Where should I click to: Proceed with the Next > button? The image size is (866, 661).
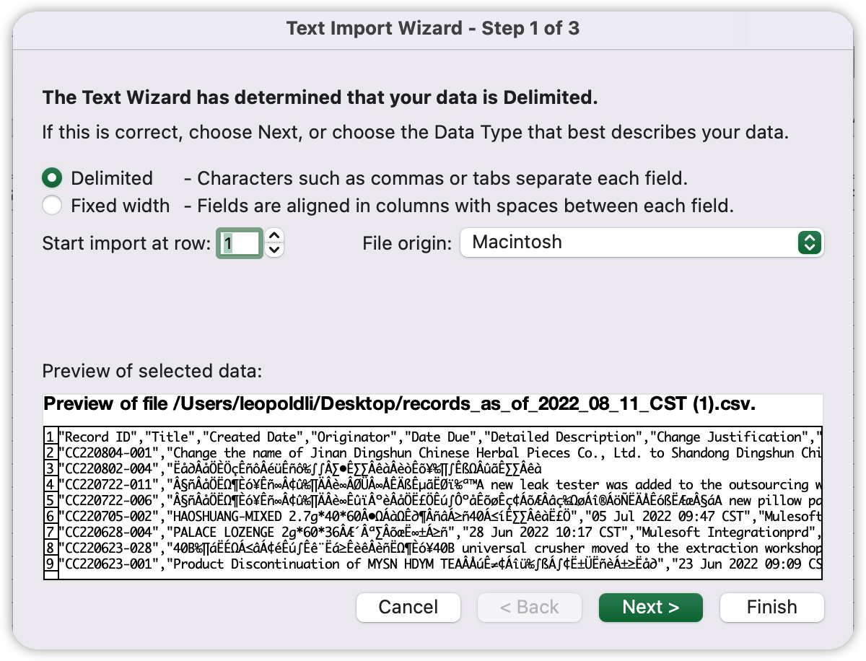click(650, 607)
